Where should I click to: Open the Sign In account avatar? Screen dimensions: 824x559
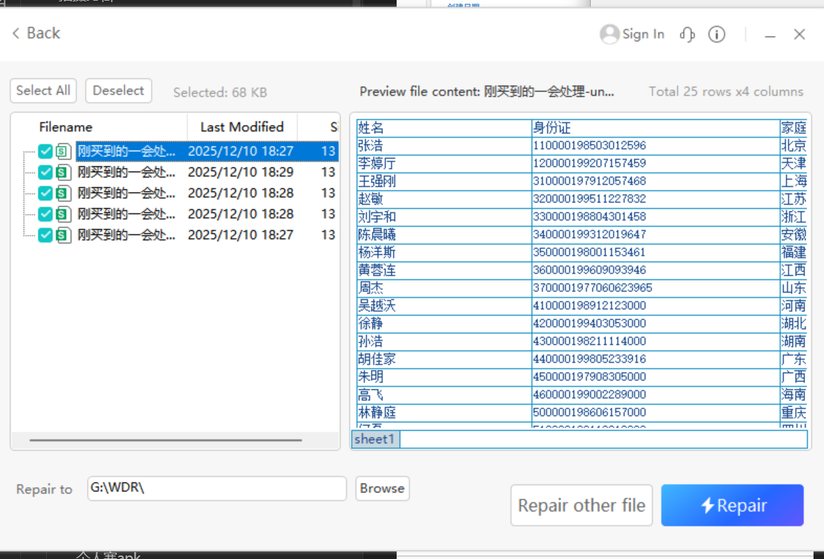click(x=609, y=34)
